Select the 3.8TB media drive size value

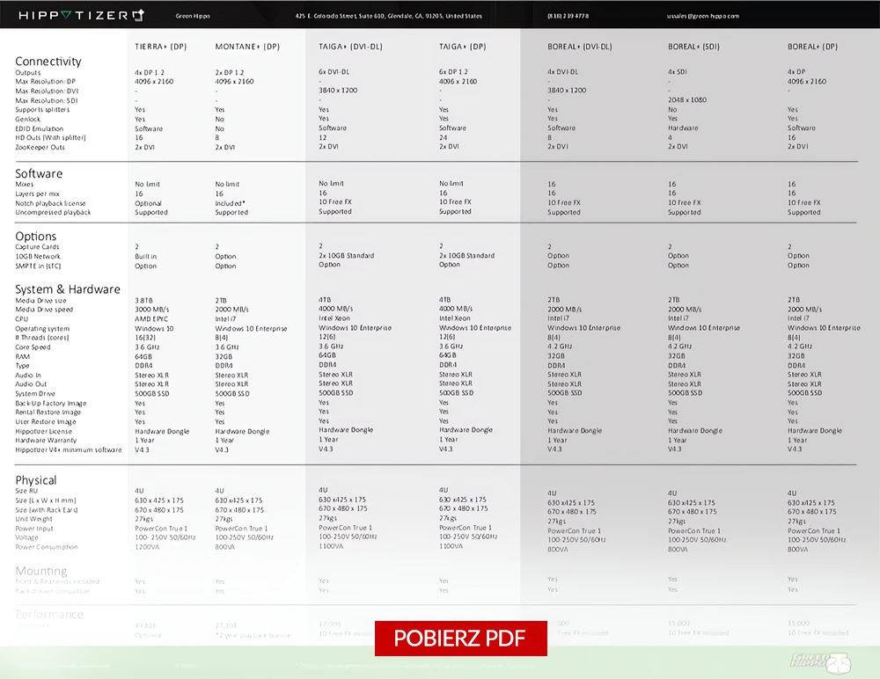click(x=143, y=300)
